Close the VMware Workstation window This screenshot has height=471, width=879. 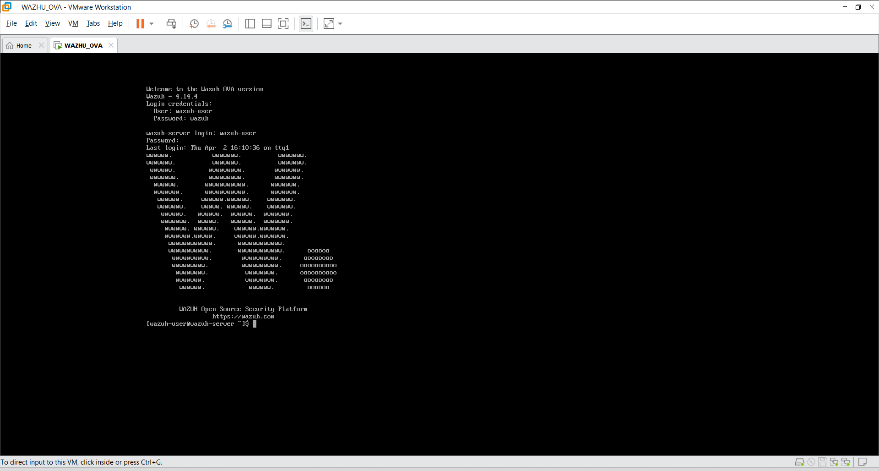872,7
